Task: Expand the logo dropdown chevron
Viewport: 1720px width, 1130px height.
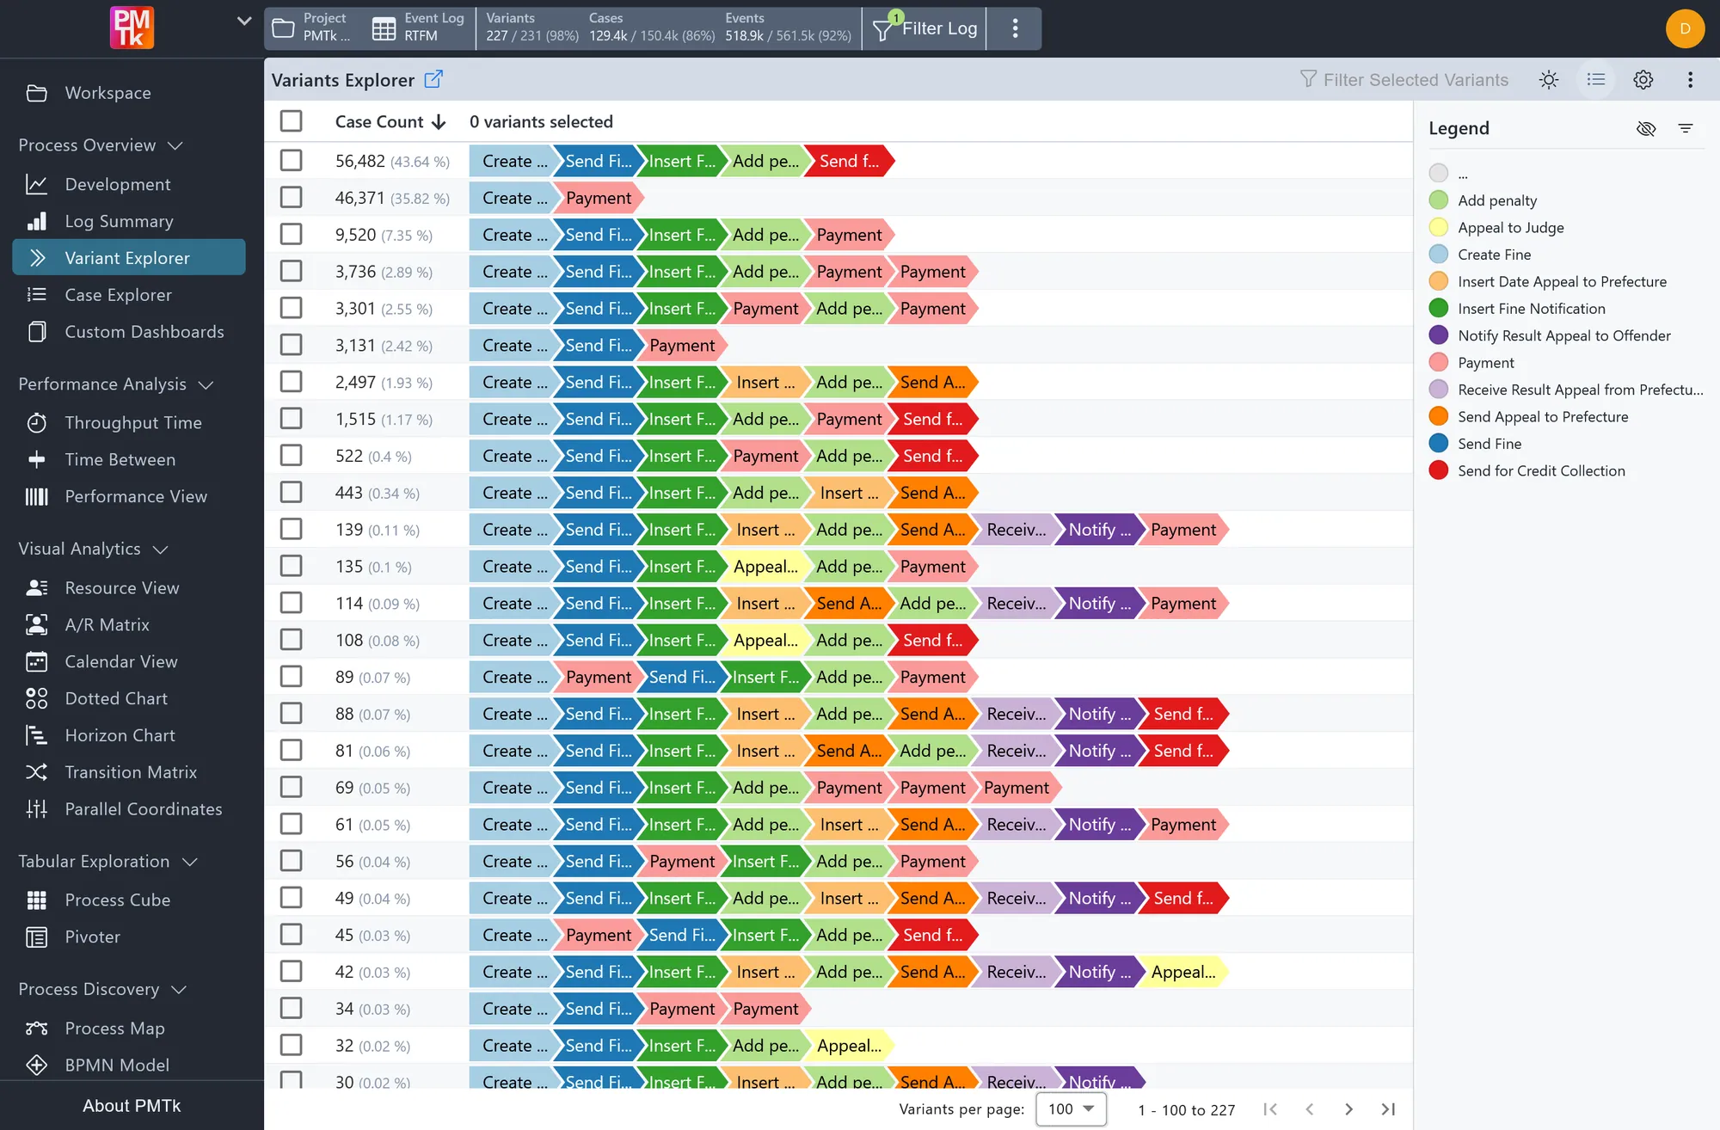Action: [243, 21]
